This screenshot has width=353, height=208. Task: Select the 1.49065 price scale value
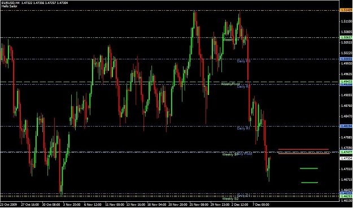347,96
